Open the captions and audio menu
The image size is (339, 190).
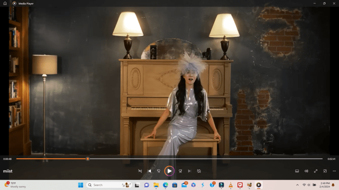tap(297, 171)
